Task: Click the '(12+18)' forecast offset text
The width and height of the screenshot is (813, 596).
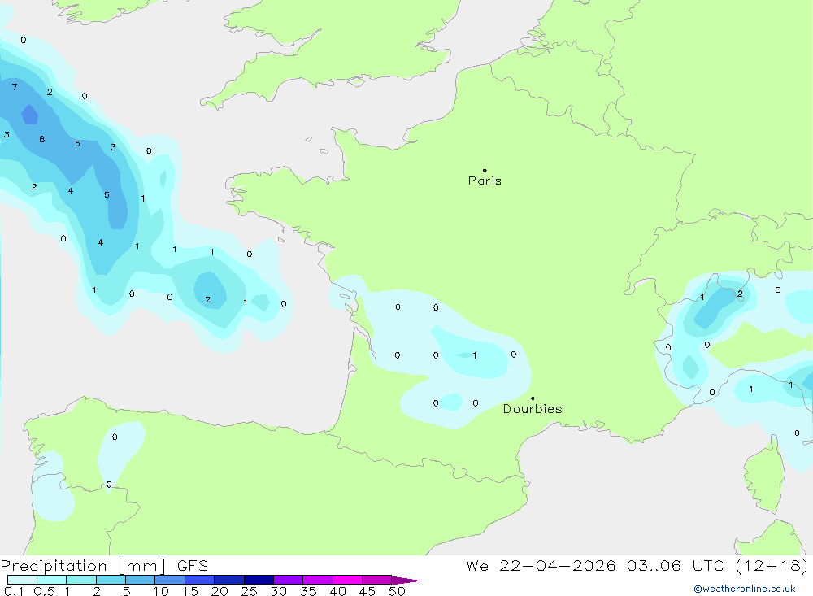Action: point(772,565)
